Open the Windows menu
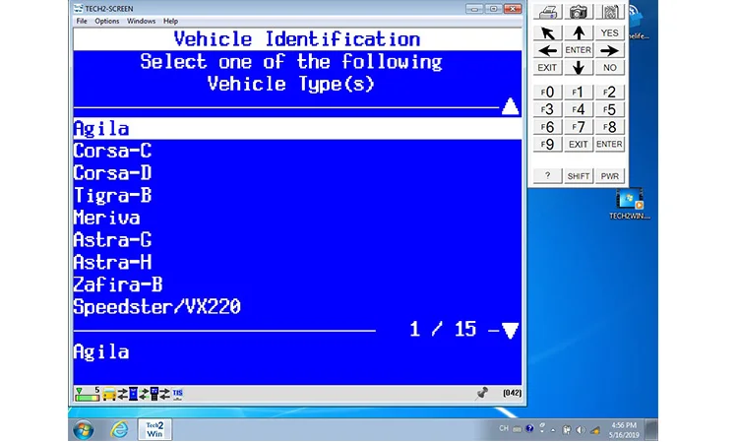 (x=141, y=22)
